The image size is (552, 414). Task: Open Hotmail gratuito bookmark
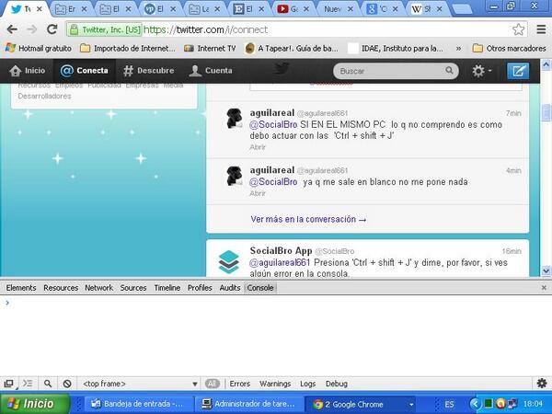point(38,48)
